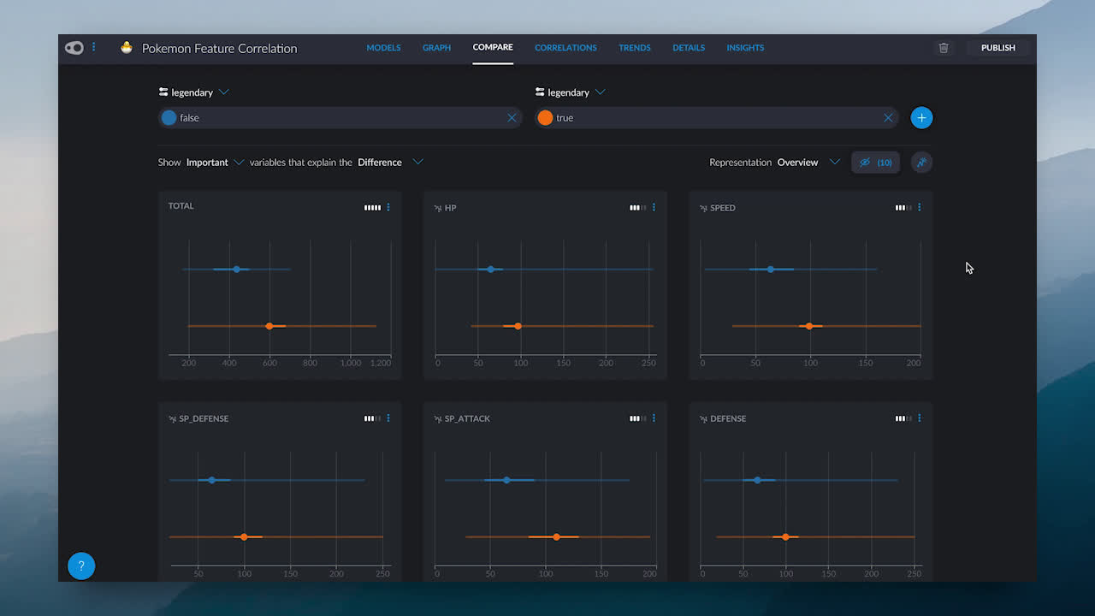
Task: Click the Publish button
Action: pos(997,48)
